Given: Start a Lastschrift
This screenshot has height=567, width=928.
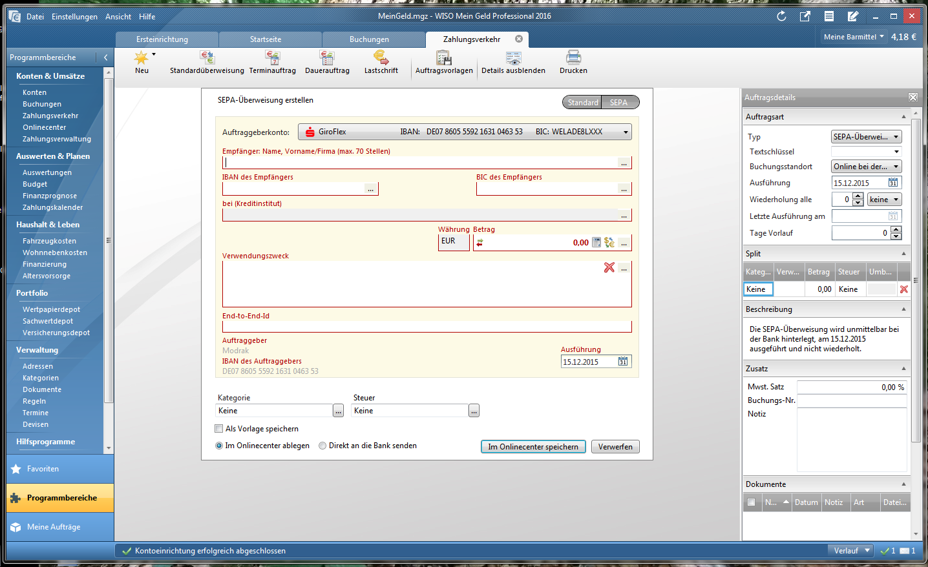Looking at the screenshot, I should 381,63.
